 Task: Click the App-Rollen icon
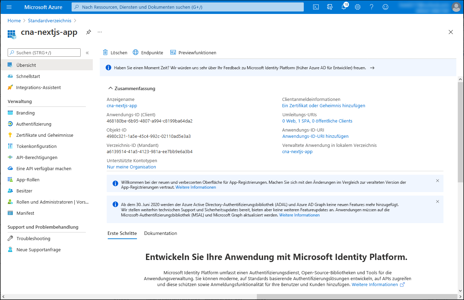pyautogui.click(x=10, y=180)
